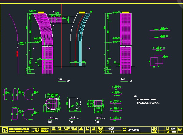The width and height of the screenshot is (183, 135).
Task: Click the company logo in the title block
Action: [x=5, y=130]
